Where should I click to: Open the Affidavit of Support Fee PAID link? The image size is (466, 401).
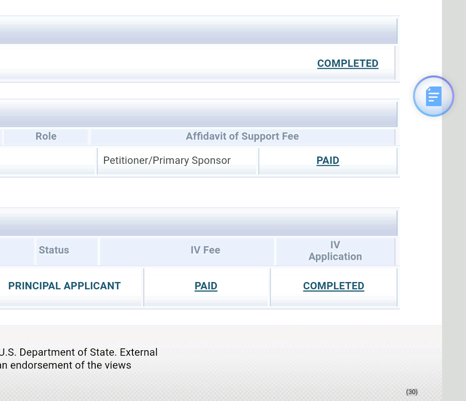click(328, 160)
